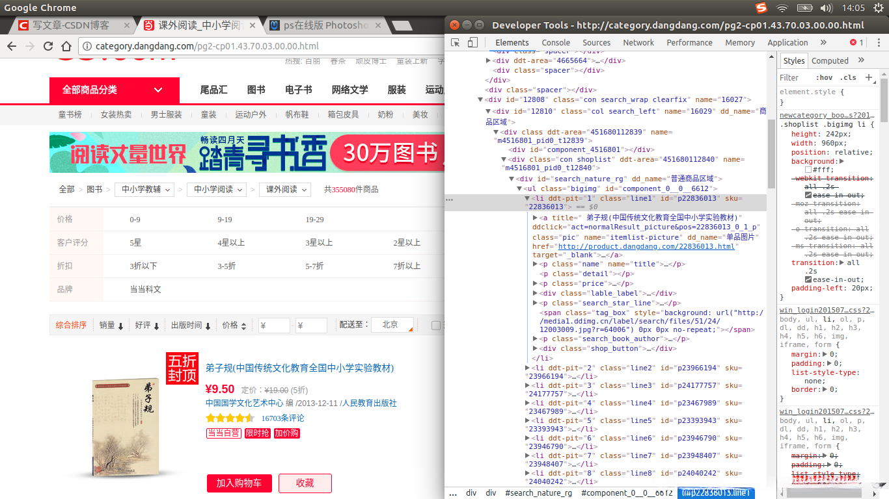Switch to the Network panel
889x499 pixels.
click(x=638, y=43)
